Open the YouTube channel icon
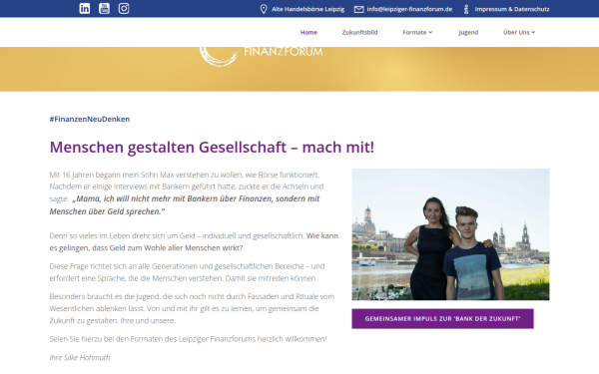Viewport: 599px width, 374px height. click(104, 8)
